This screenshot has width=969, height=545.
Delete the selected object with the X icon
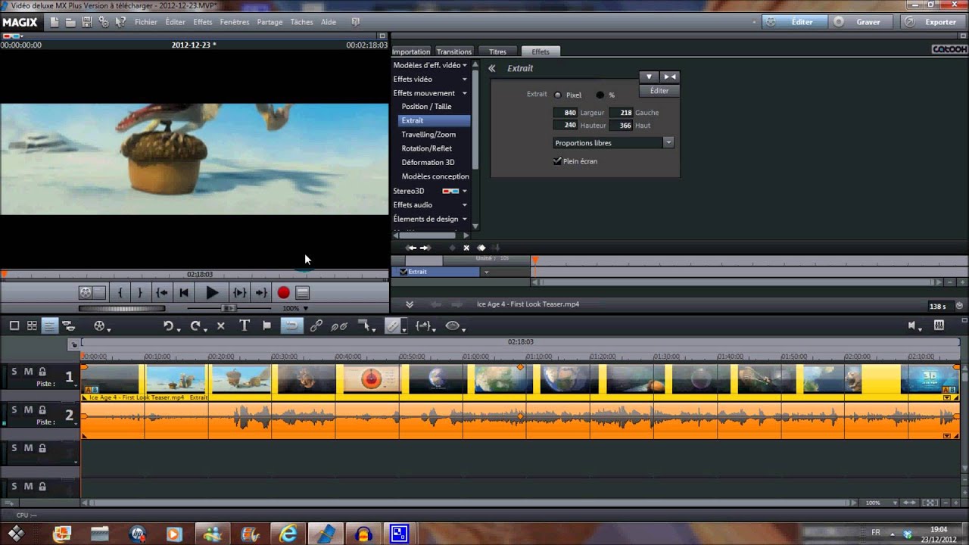coord(220,325)
